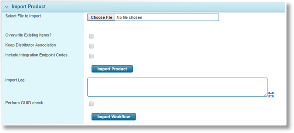The width and height of the screenshot is (294, 133).
Task: Click the Import Product section title
Action: point(29,6)
